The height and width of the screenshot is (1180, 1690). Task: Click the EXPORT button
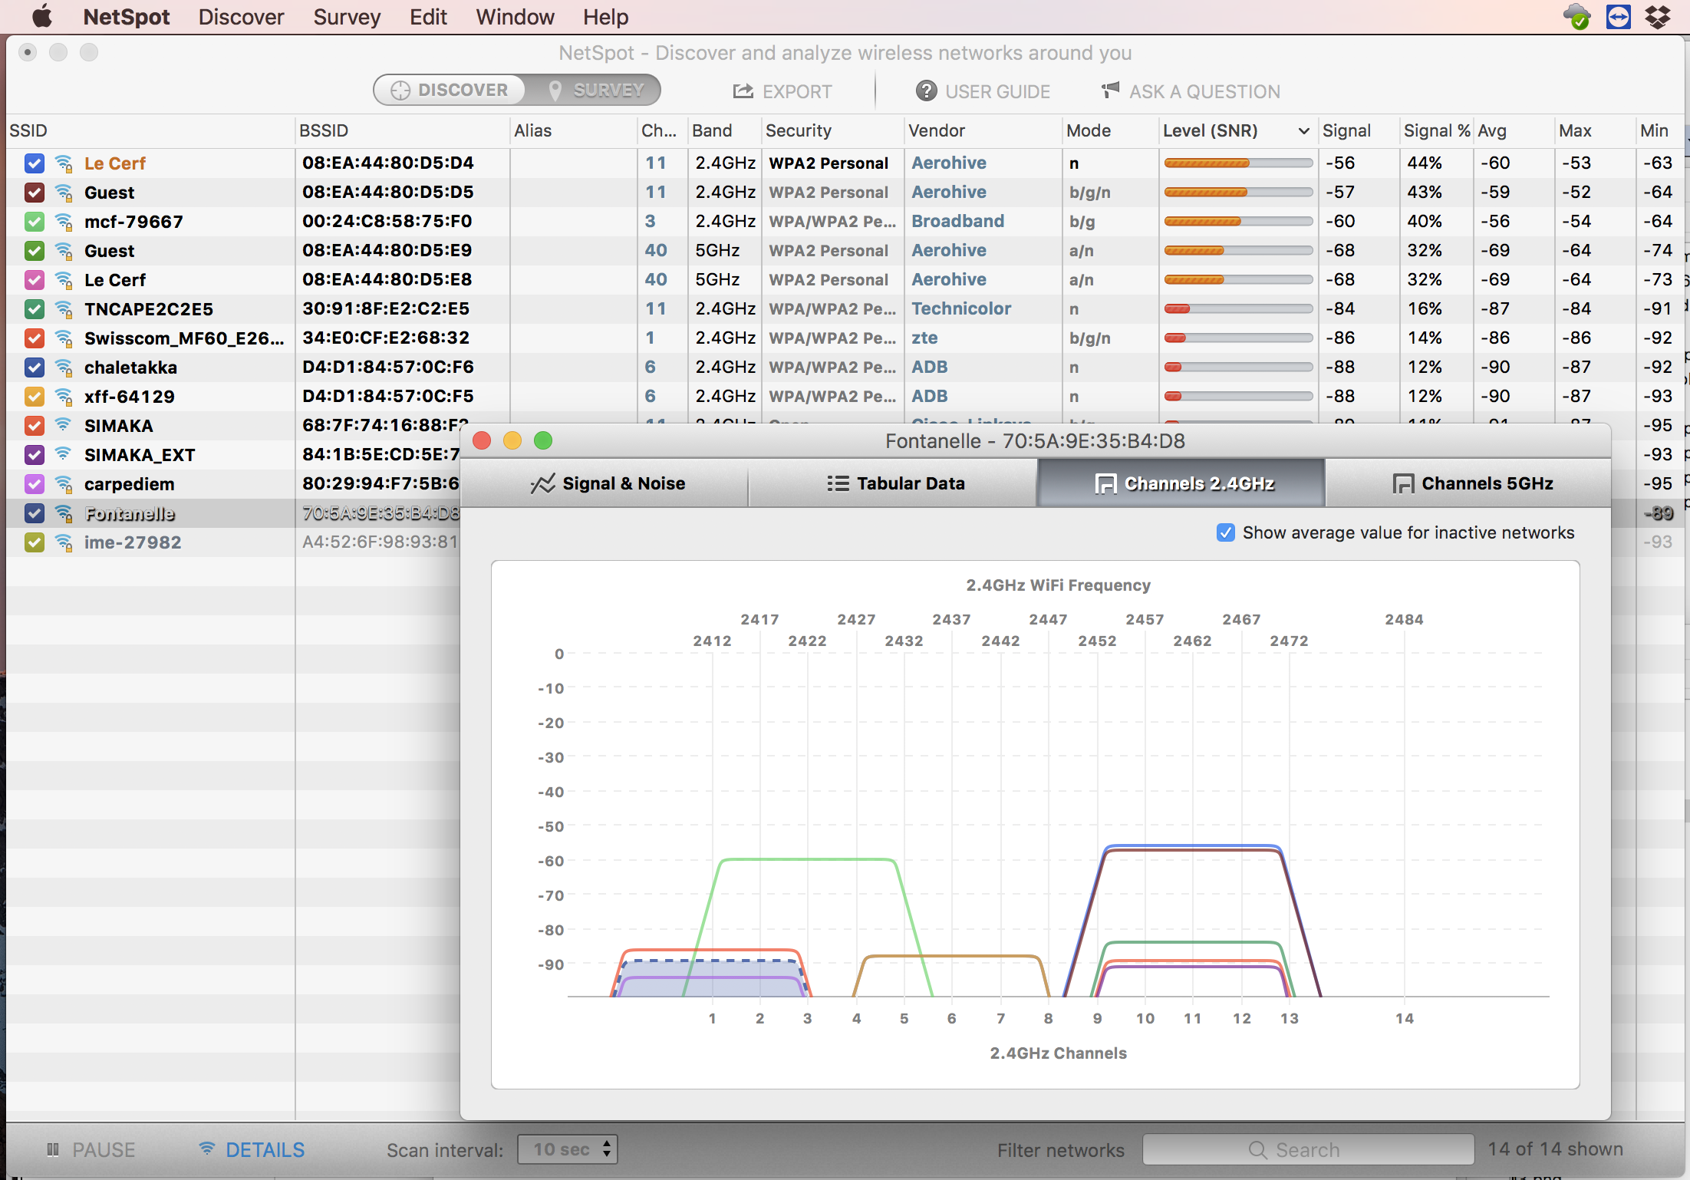pyautogui.click(x=782, y=91)
